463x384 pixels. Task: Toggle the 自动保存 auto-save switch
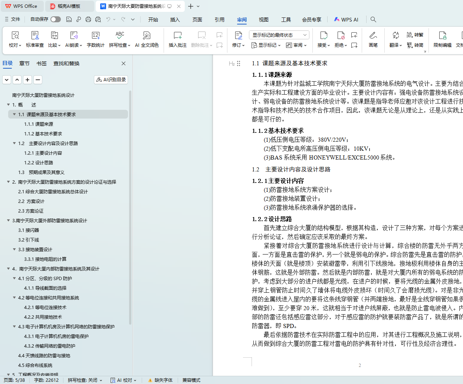point(56,19)
